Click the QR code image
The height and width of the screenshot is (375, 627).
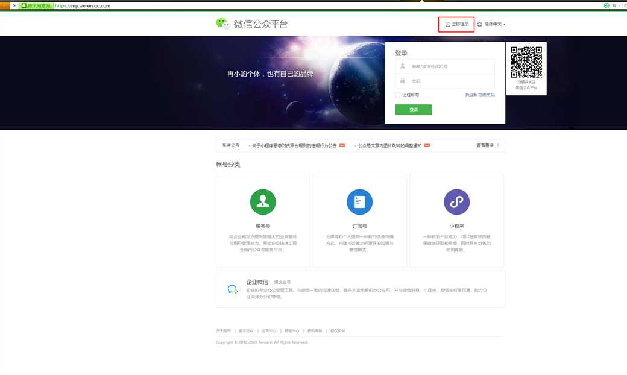[x=526, y=62]
